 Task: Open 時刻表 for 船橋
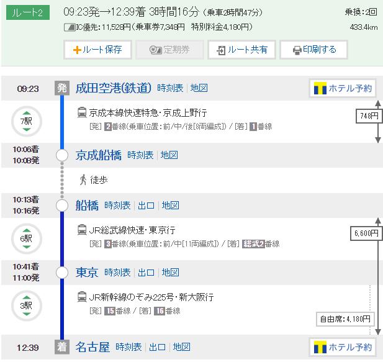pyautogui.click(x=117, y=206)
